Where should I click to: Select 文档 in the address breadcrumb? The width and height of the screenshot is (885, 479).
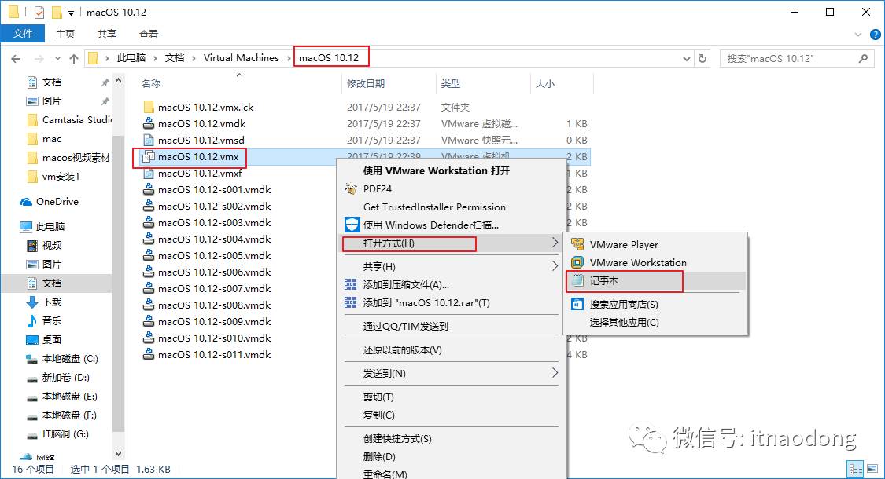coord(175,58)
